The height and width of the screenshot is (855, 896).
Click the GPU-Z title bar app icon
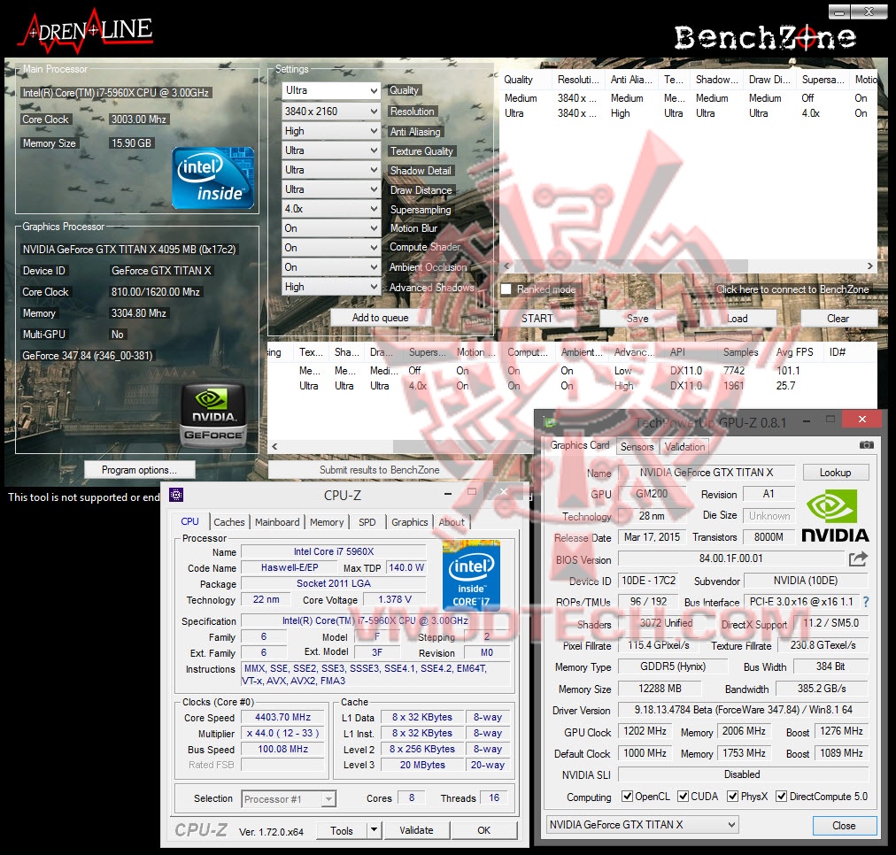click(x=551, y=422)
